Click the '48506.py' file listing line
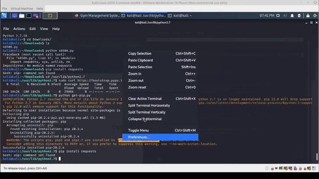This screenshot has height=179, width=319. (10, 47)
